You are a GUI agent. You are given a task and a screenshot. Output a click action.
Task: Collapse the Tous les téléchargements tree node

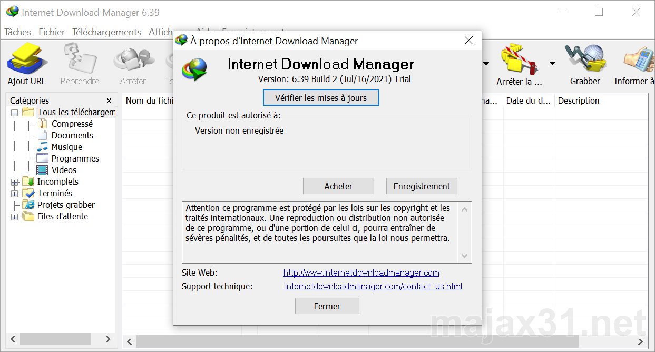point(14,113)
